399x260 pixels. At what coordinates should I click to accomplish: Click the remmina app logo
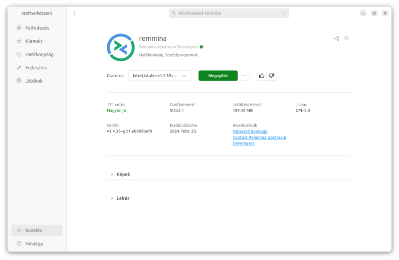point(121,47)
